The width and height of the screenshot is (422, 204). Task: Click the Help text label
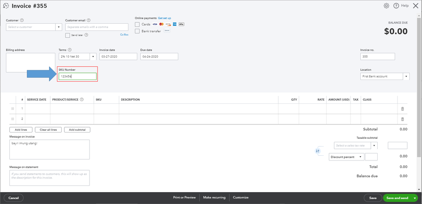(x=405, y=6)
